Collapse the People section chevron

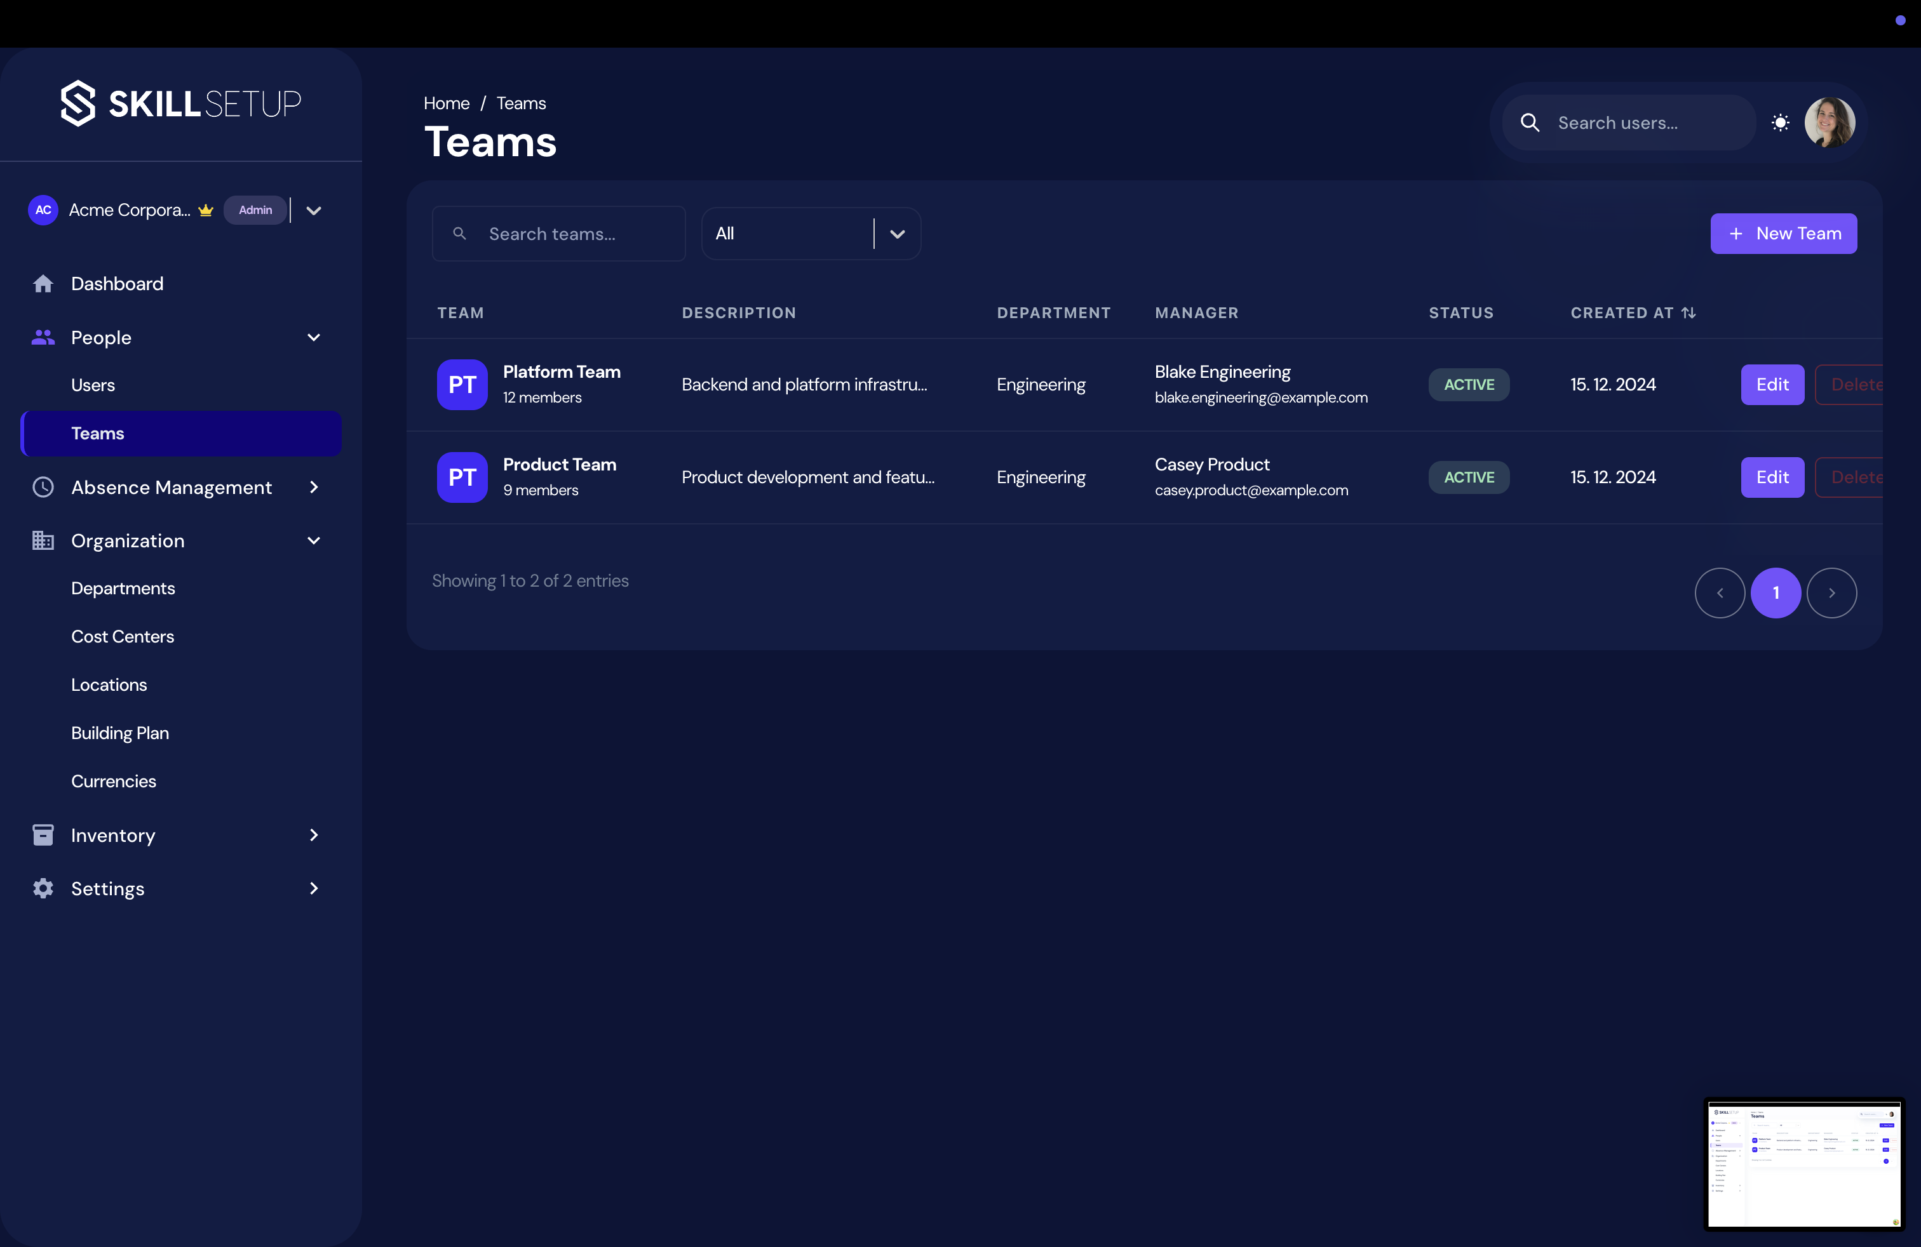click(x=313, y=337)
